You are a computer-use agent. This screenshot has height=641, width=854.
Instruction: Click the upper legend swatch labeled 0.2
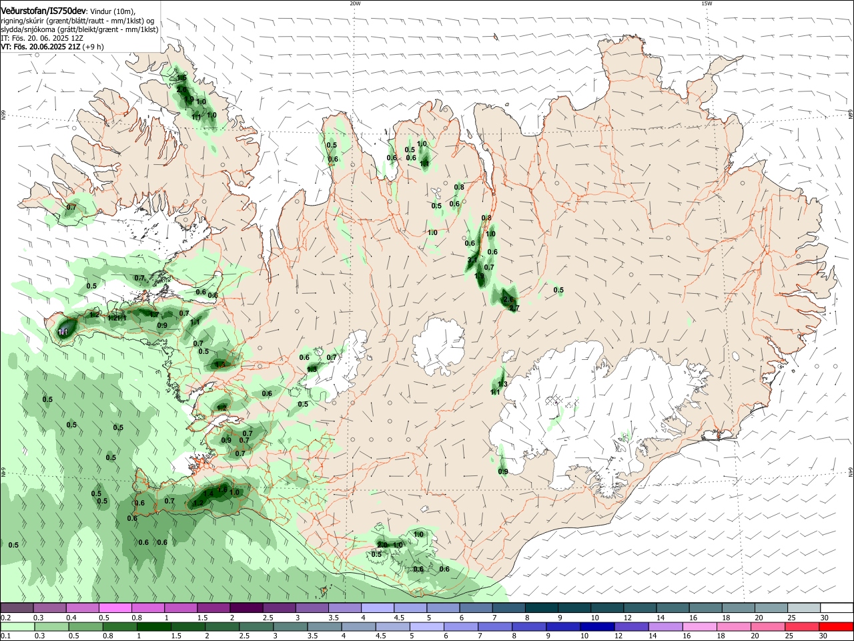click(17, 608)
